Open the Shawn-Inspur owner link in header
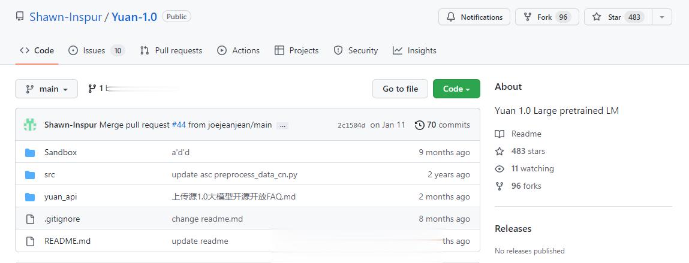689x263 pixels. pos(65,17)
